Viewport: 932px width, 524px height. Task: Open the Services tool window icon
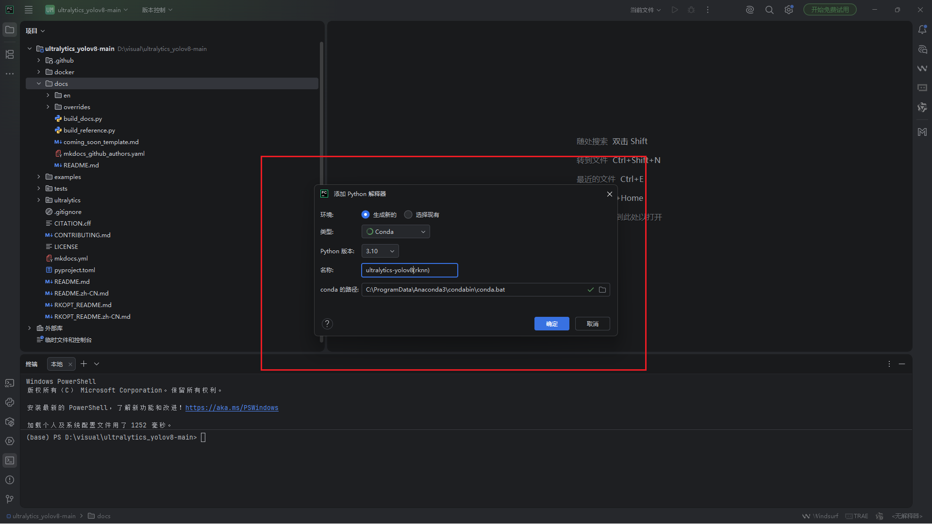pos(10,441)
